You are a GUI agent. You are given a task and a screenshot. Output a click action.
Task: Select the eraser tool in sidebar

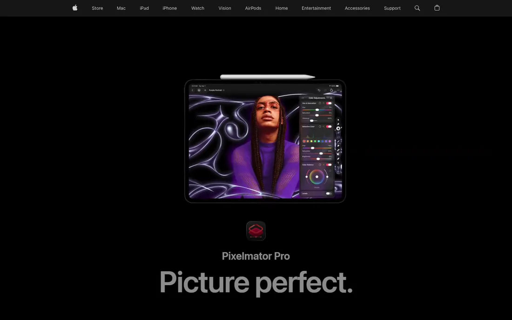338,146
